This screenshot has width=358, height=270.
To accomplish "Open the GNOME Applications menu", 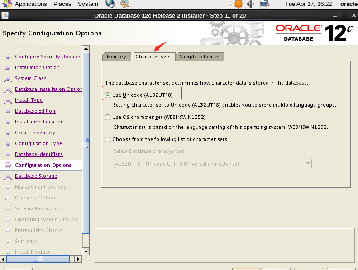I will coord(31,4).
